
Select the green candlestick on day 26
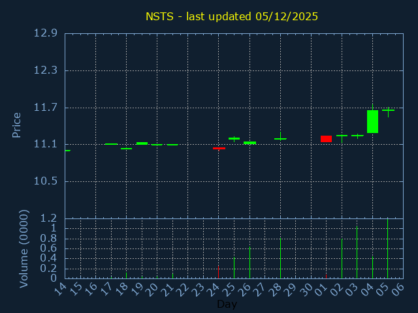249,143
